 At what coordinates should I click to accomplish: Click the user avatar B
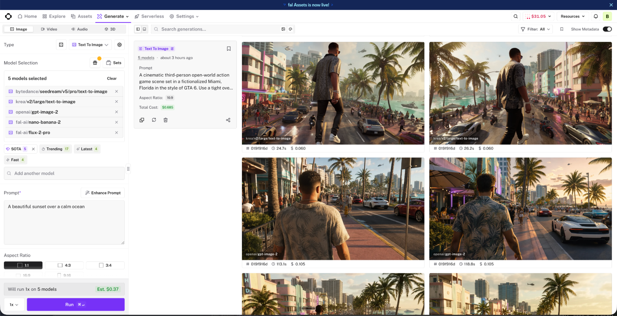[x=607, y=16]
